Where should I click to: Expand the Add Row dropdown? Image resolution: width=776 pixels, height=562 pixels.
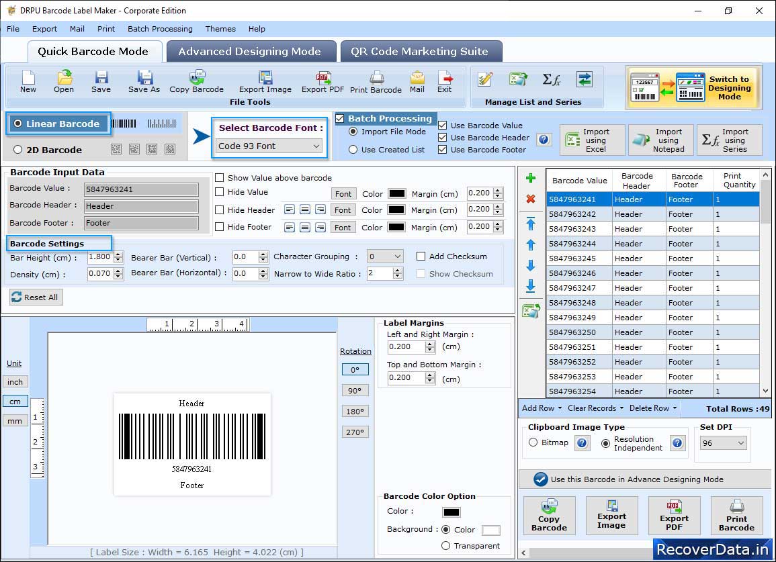pos(542,408)
